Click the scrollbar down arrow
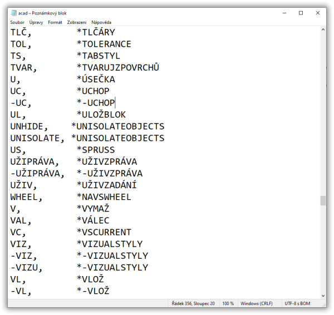The height and width of the screenshot is (315, 334). pyautogui.click(x=323, y=295)
